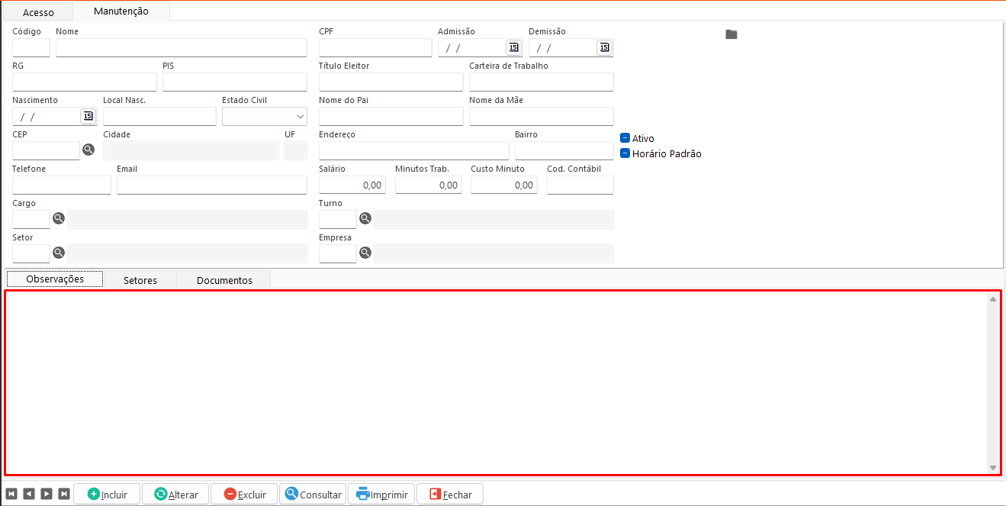Click the CEP search magnifier icon
The width and height of the screenshot is (1006, 506).
(x=88, y=150)
